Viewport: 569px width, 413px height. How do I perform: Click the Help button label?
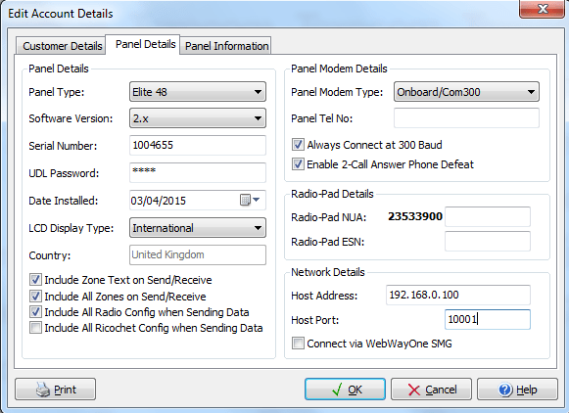click(527, 390)
